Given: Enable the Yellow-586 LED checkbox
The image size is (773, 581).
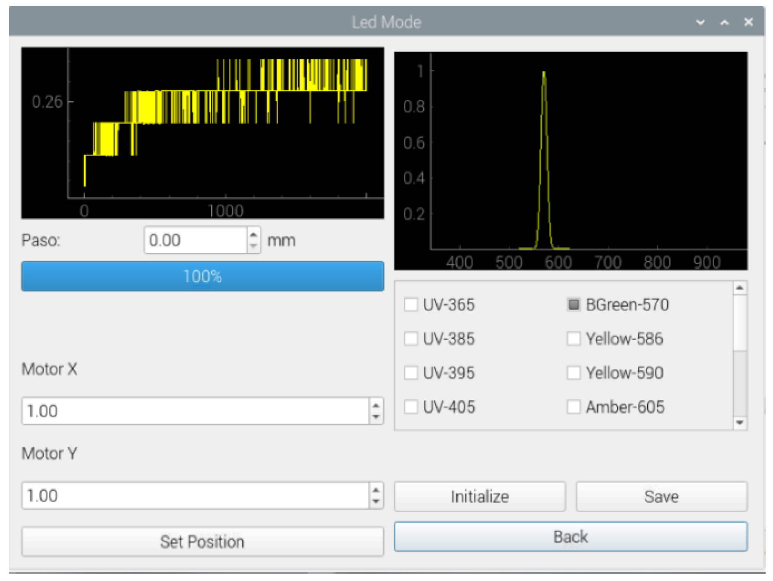Looking at the screenshot, I should 573,338.
